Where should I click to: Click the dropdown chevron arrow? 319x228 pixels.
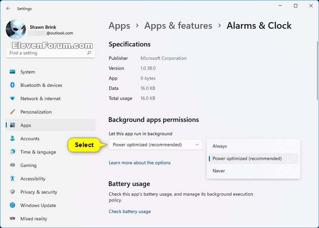coord(197,145)
